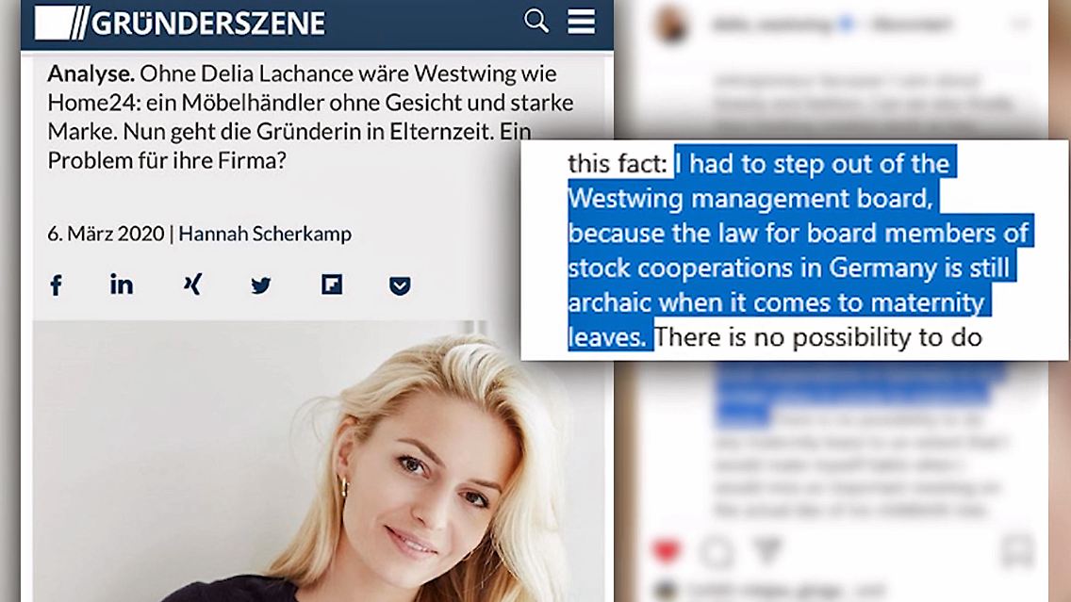1071x602 pixels.
Task: Click author name Hannah Scherkamp
Action: pyautogui.click(x=265, y=234)
